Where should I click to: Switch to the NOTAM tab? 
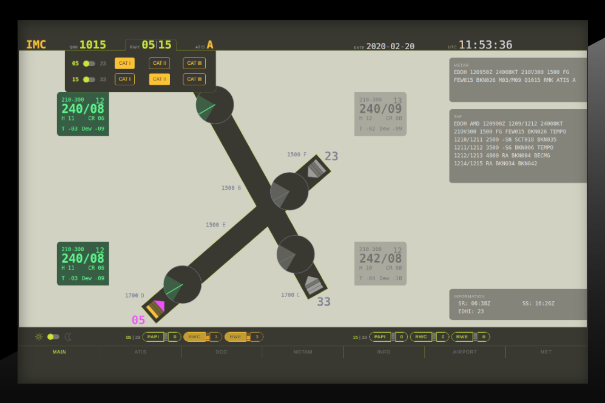[302, 352]
